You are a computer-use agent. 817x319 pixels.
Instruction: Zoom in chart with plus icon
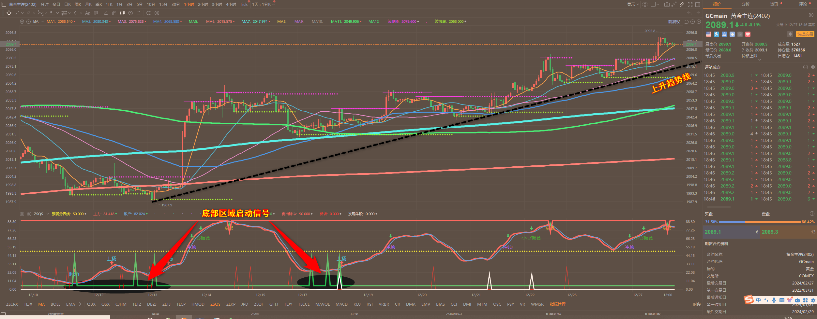tap(699, 22)
